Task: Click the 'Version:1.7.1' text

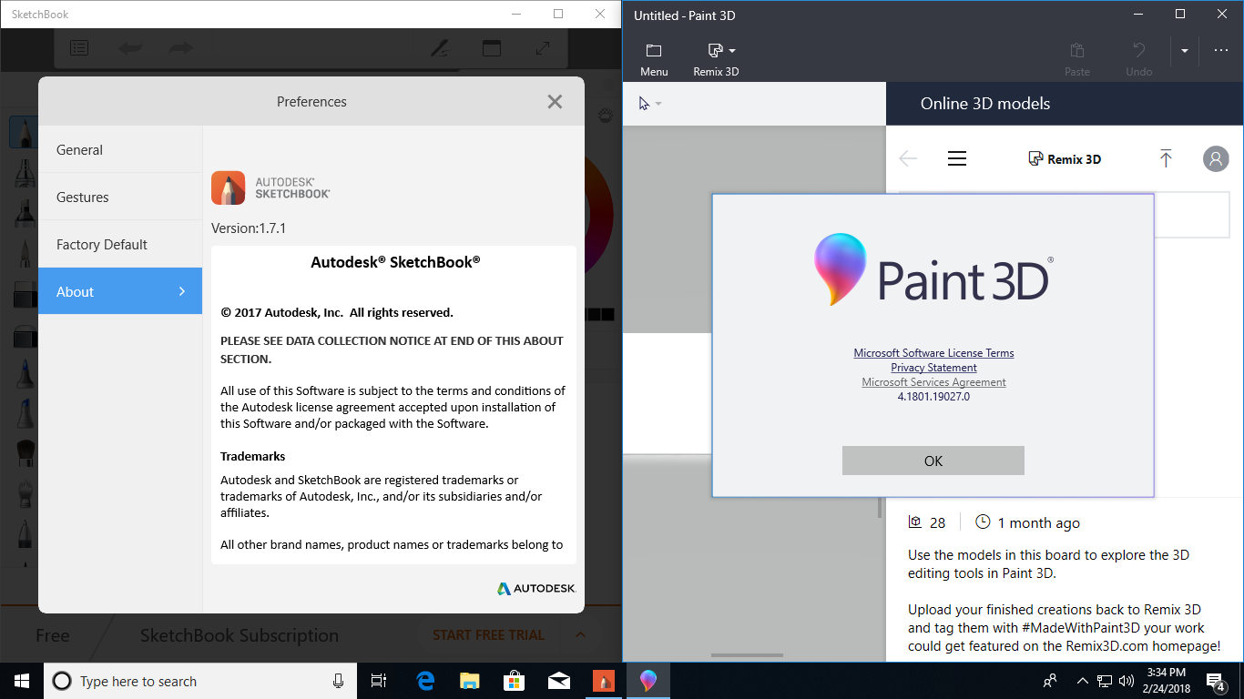Action: (249, 228)
